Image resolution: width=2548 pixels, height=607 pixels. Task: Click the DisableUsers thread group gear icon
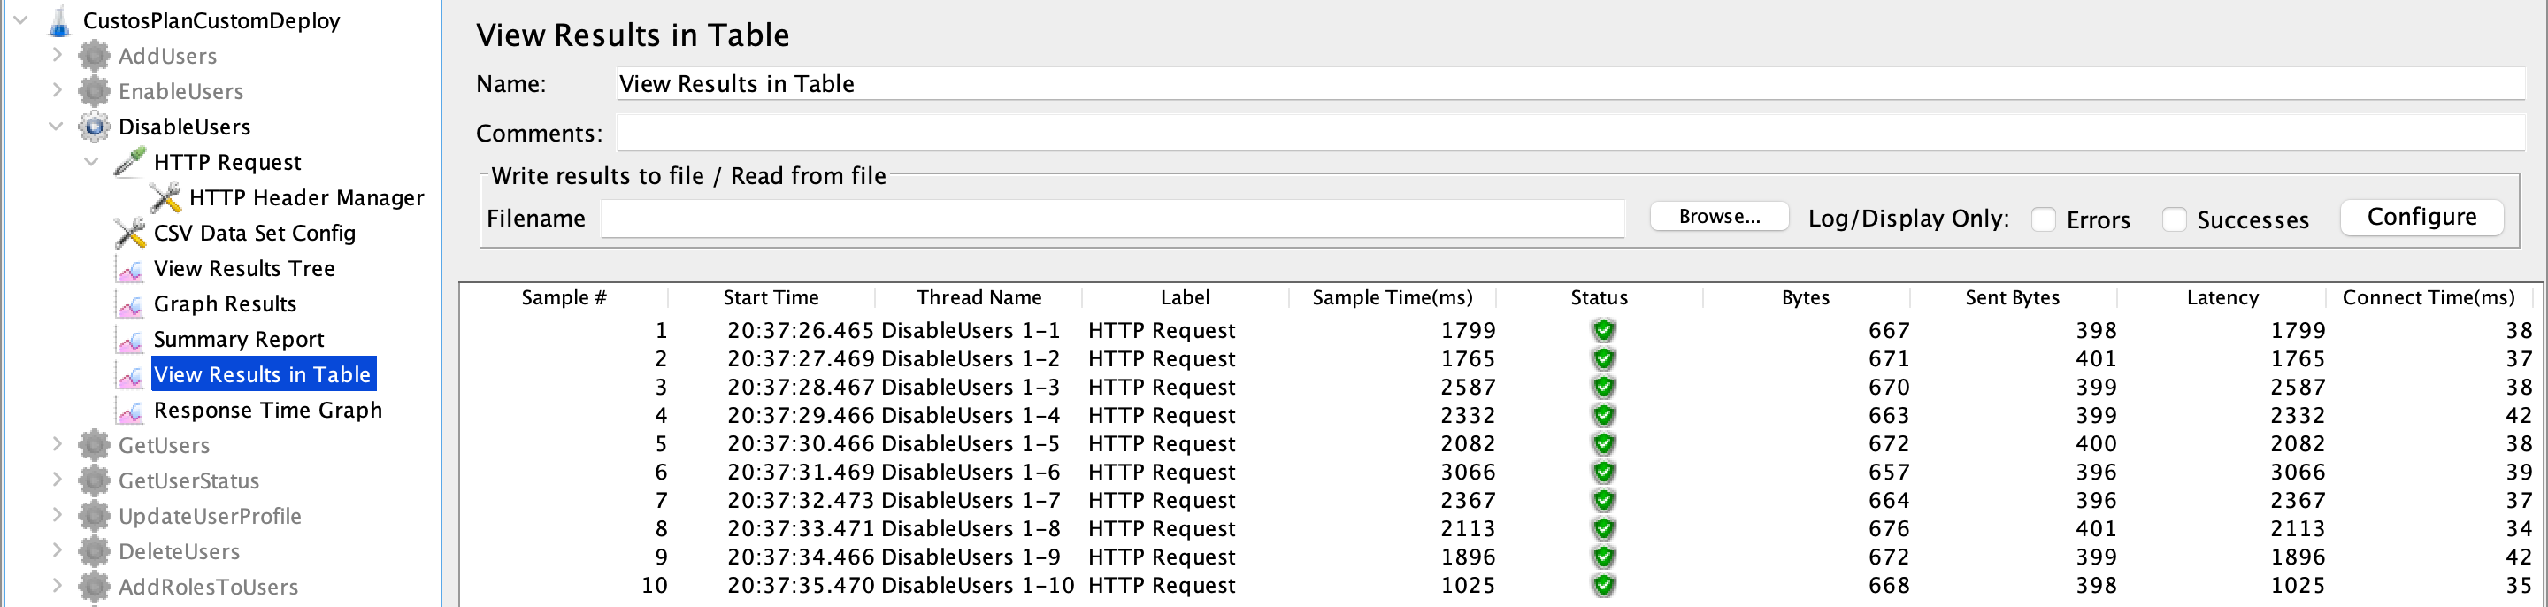pos(94,127)
